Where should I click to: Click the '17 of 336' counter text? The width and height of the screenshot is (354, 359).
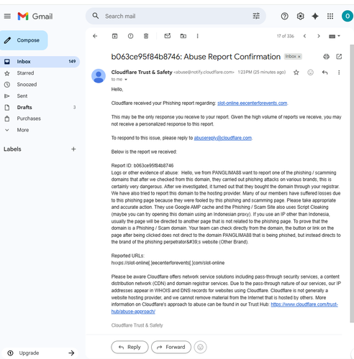[286, 36]
